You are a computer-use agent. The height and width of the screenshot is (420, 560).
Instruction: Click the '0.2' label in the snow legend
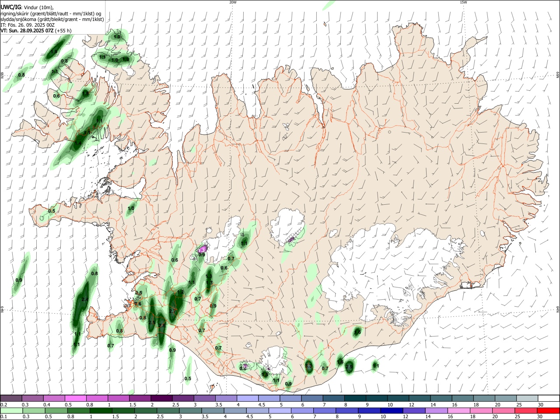pyautogui.click(x=3, y=405)
